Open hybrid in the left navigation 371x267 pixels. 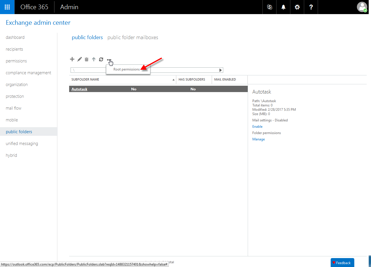(x=11, y=155)
